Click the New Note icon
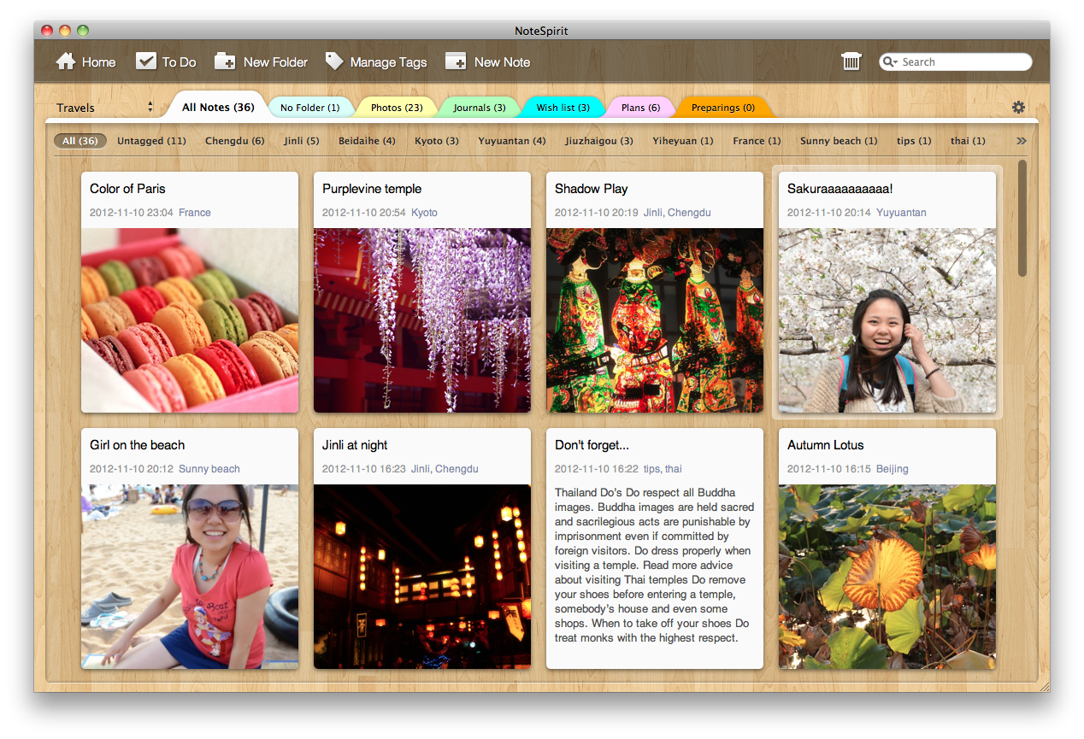This screenshot has height=739, width=1084. click(x=456, y=61)
